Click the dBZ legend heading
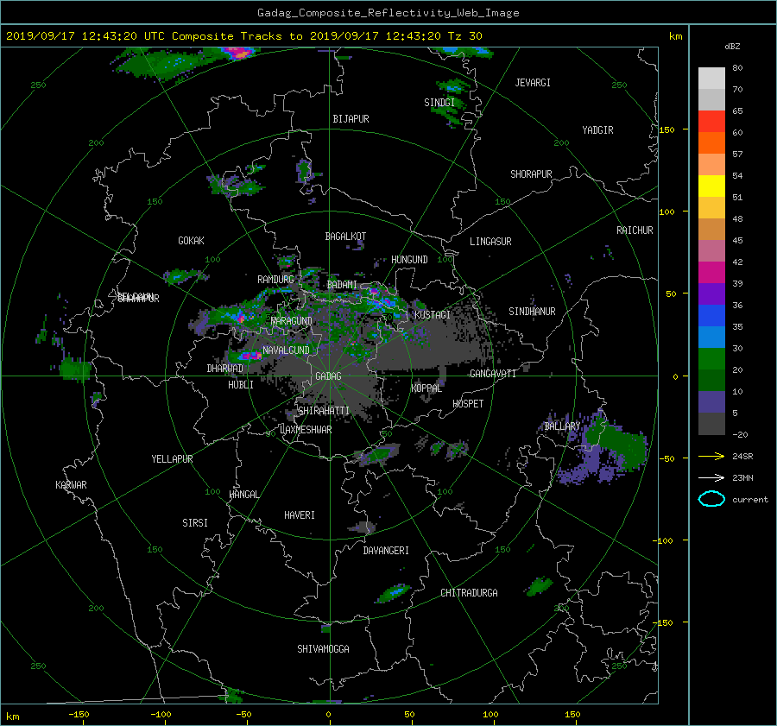Viewport: 777px width, 726px height. (732, 47)
